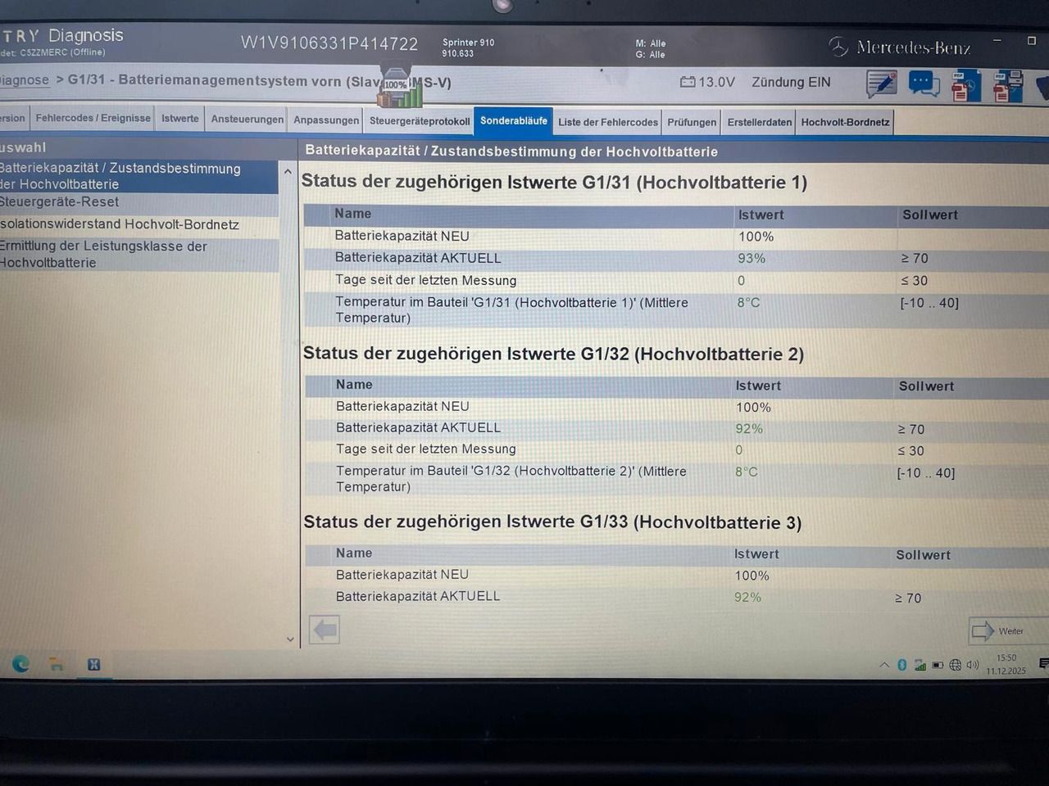Select Steuergeräte-Reset in the selection list
The image size is (1049, 786).
tap(138, 203)
